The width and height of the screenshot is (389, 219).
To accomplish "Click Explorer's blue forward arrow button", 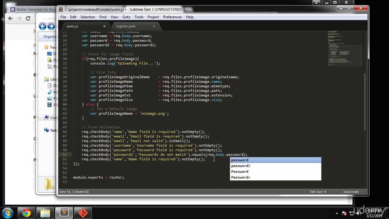I will [x=51, y=26].
